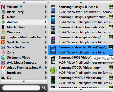Choose Samsung Galaxy Tab Video(*.mp4) profile
Viewport: 114px width, 92px height.
pyautogui.click(x=81, y=50)
